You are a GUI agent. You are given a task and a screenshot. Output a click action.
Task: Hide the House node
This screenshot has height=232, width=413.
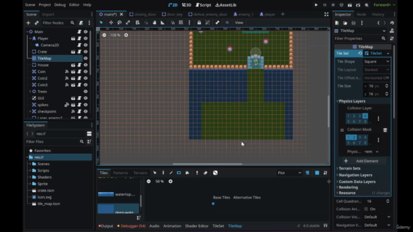86,65
